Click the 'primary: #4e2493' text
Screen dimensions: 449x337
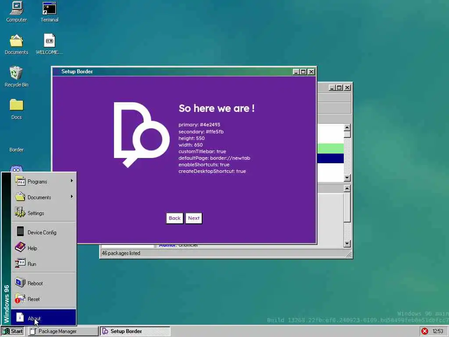point(200,125)
